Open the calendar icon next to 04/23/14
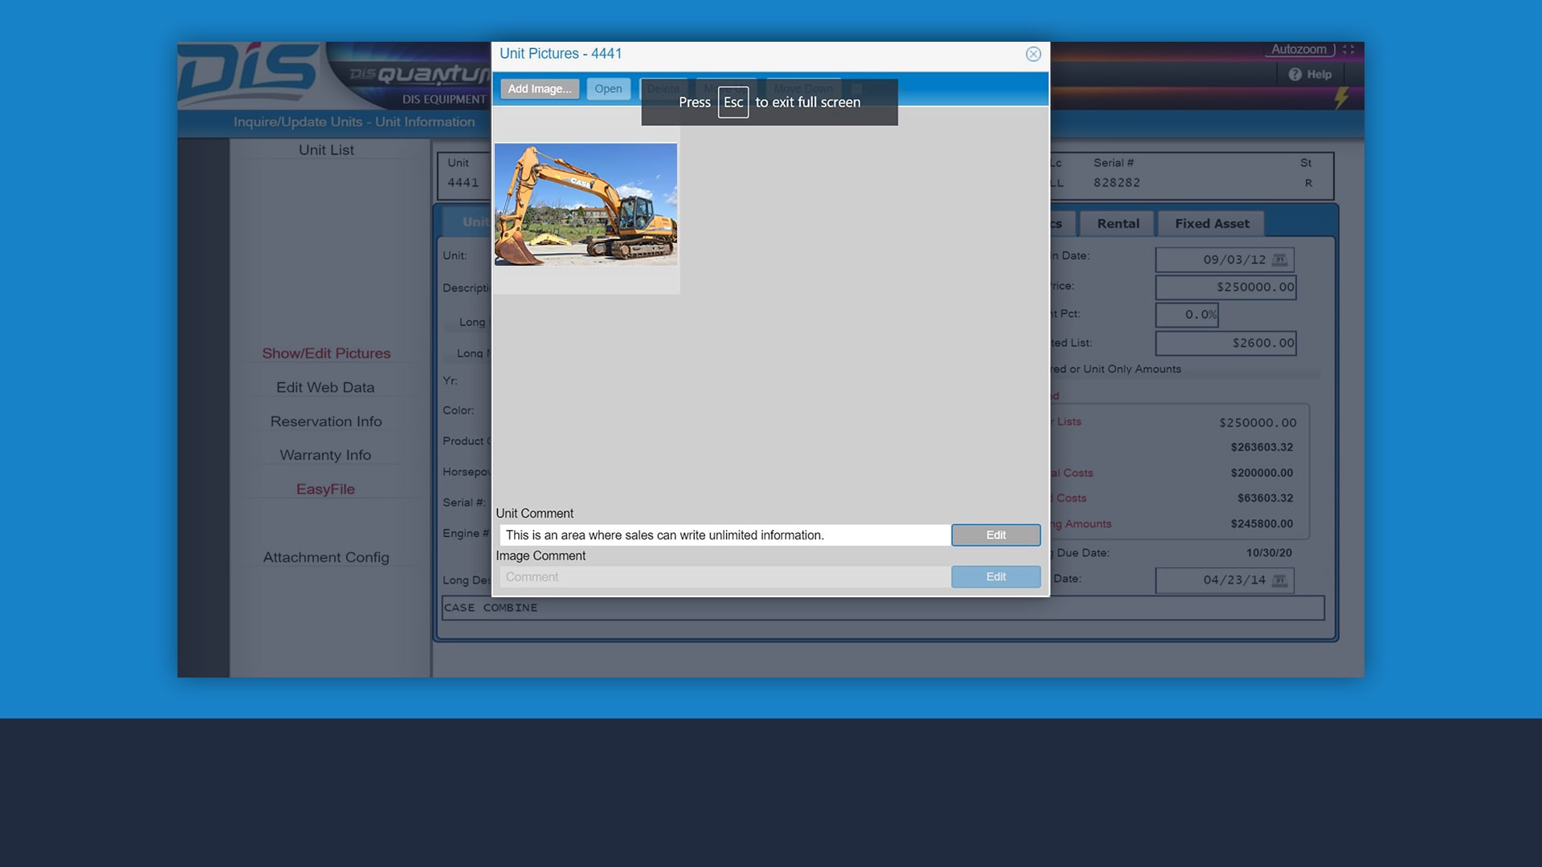 click(1280, 580)
